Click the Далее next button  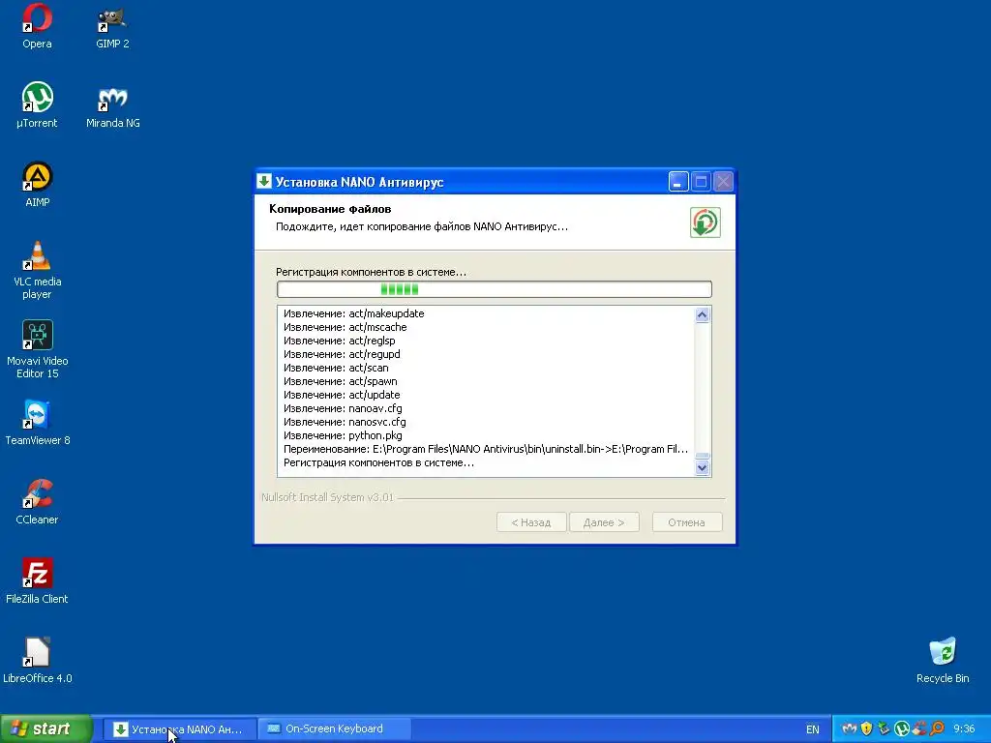pyautogui.click(x=604, y=522)
